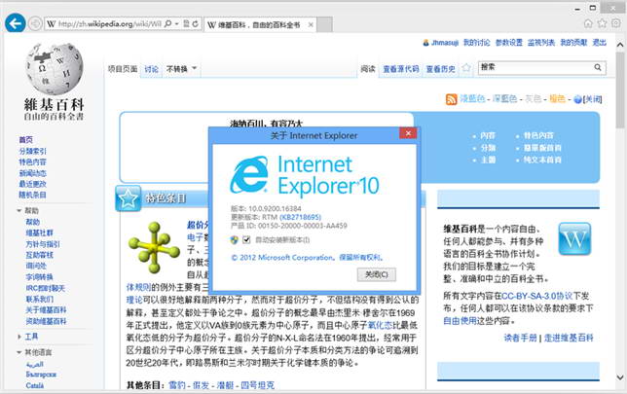This screenshot has height=394, width=627.
Task: Click the [关闭] link near theme colors
Action: (x=593, y=99)
